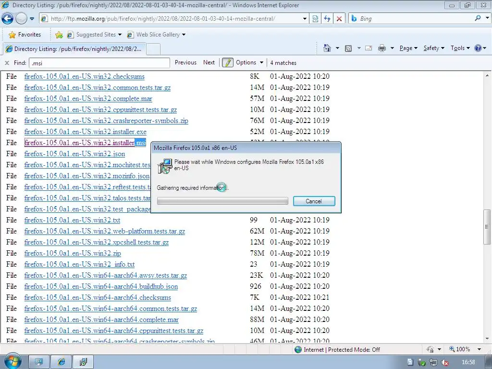Click the taskbar clock 16:58

[x=468, y=362]
